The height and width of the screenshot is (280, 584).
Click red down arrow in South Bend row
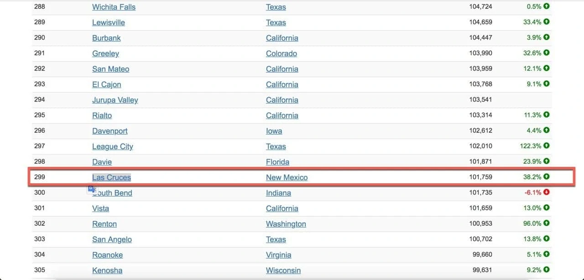click(547, 192)
